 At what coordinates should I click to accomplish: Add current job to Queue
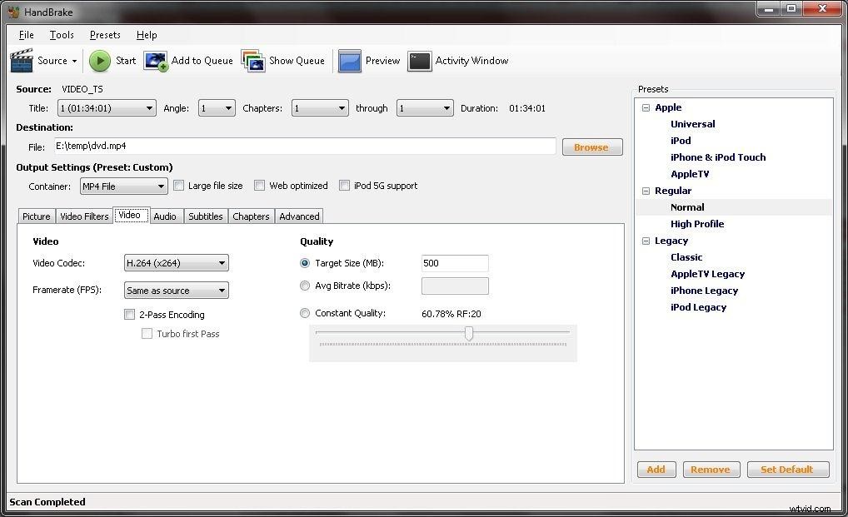tap(189, 60)
